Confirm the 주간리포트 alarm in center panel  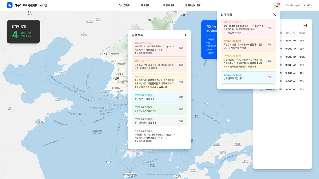pos(181,109)
